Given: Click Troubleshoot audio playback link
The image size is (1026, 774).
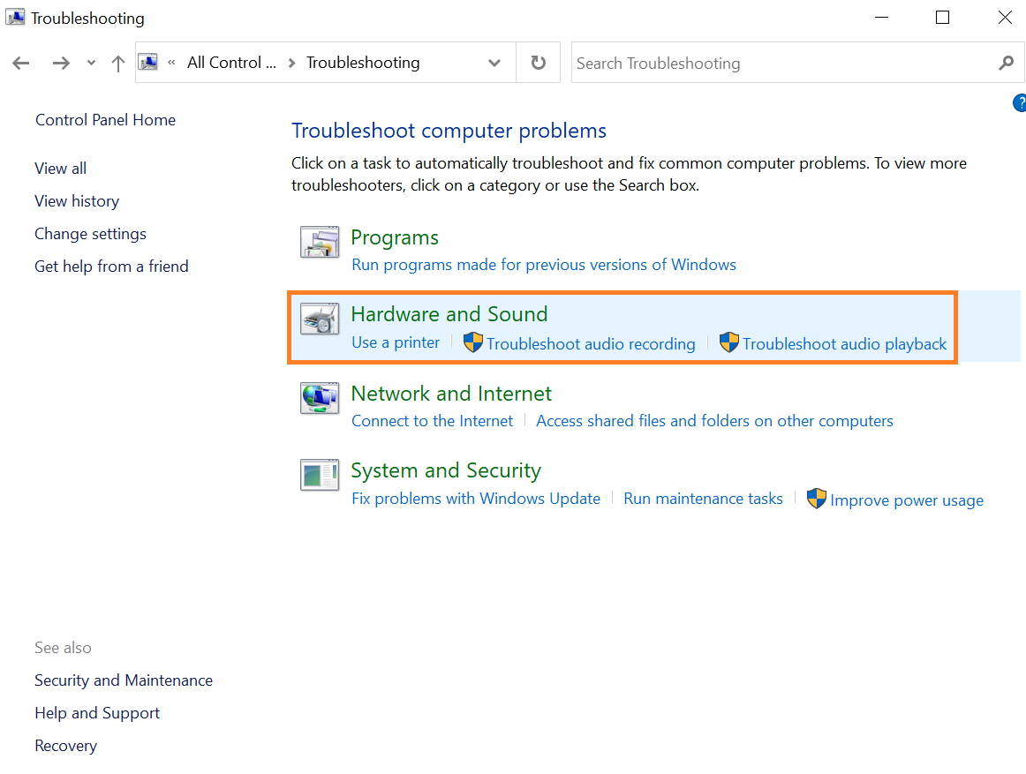Looking at the screenshot, I should (844, 344).
